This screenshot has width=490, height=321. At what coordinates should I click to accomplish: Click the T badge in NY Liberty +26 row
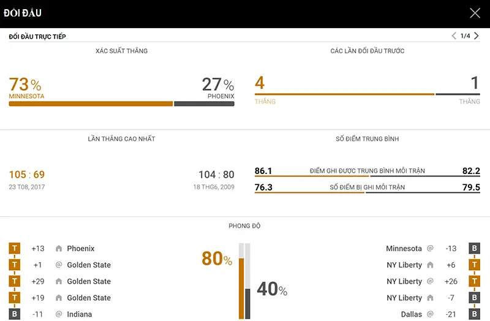point(474,282)
